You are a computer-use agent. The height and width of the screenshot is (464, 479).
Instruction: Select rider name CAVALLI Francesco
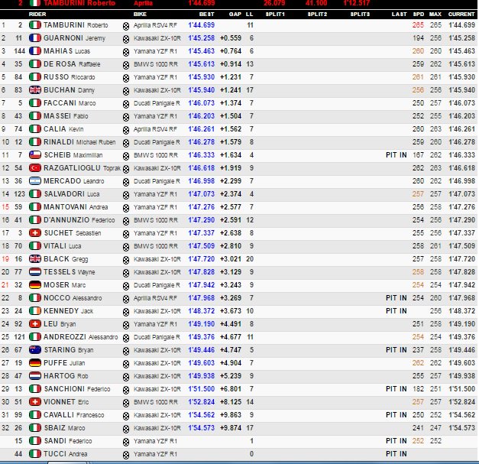pos(74,415)
